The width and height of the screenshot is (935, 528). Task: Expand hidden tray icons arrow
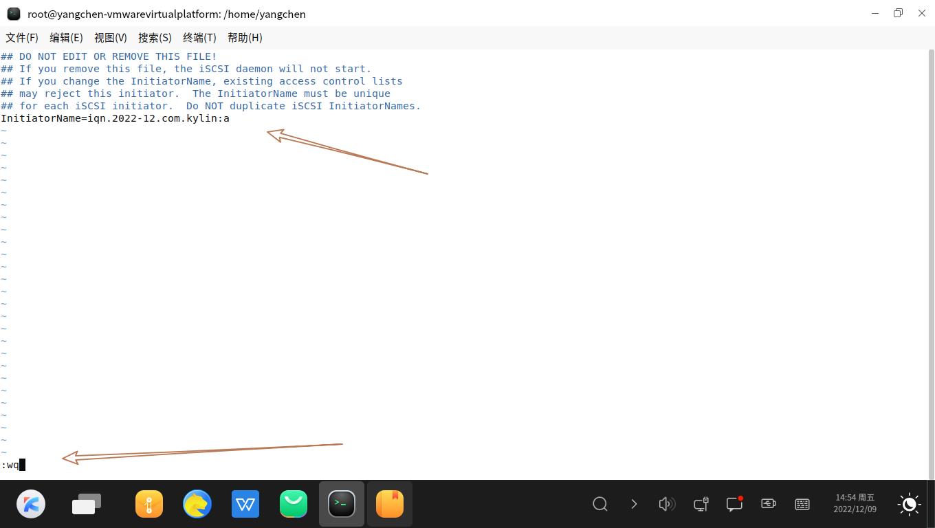(634, 504)
